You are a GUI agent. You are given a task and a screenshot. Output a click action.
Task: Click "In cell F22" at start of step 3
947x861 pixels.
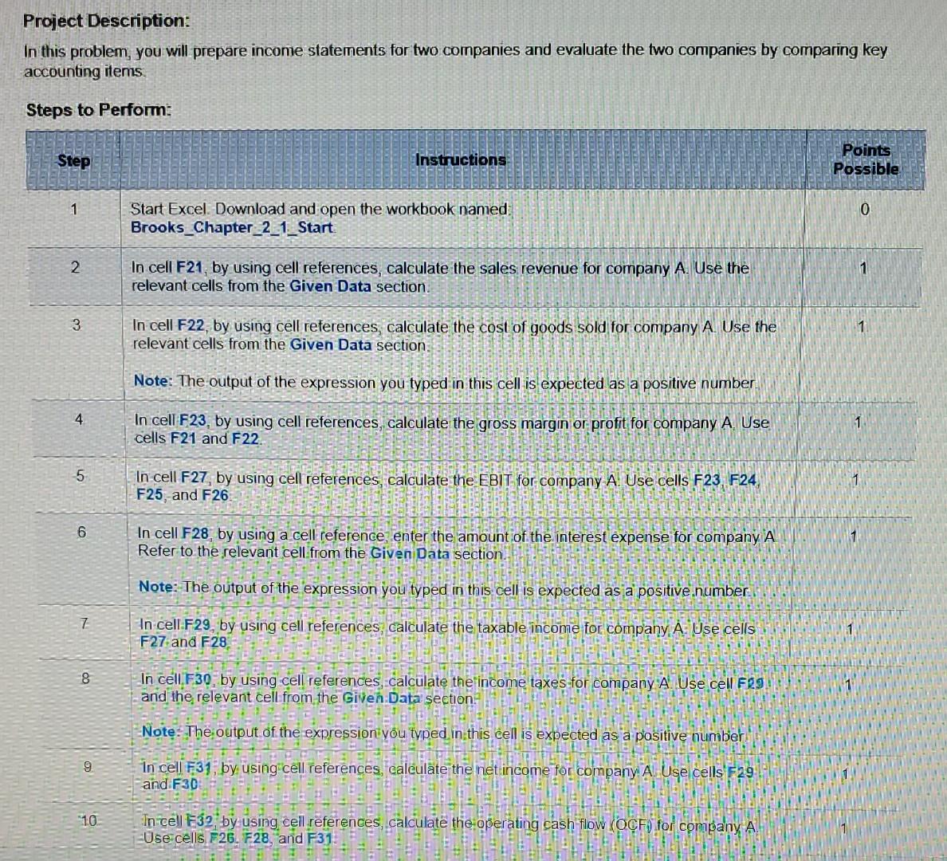point(168,326)
